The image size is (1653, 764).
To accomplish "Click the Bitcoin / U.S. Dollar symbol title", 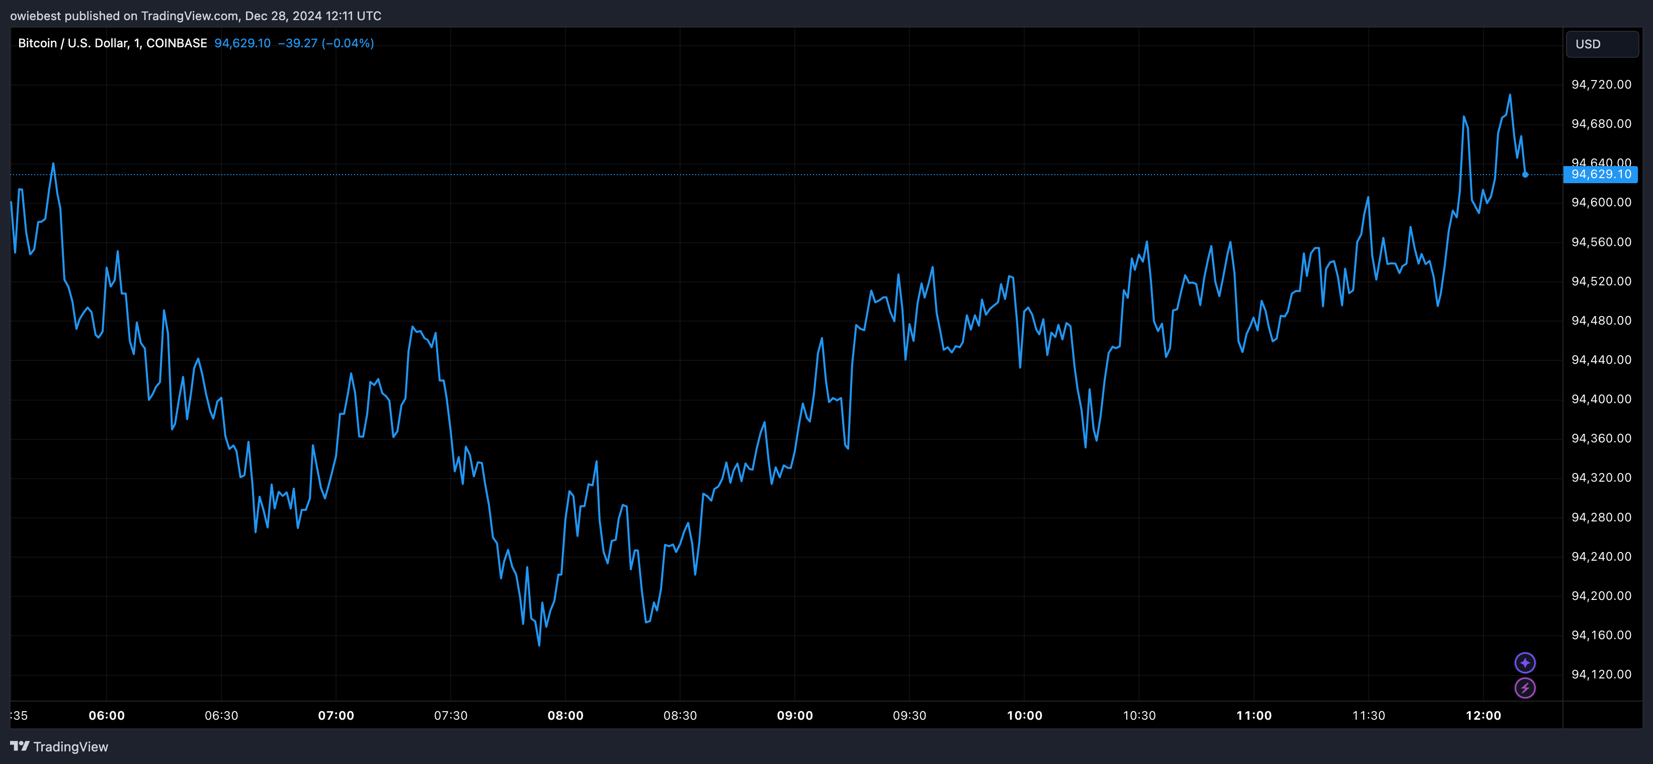I will pyautogui.click(x=112, y=43).
